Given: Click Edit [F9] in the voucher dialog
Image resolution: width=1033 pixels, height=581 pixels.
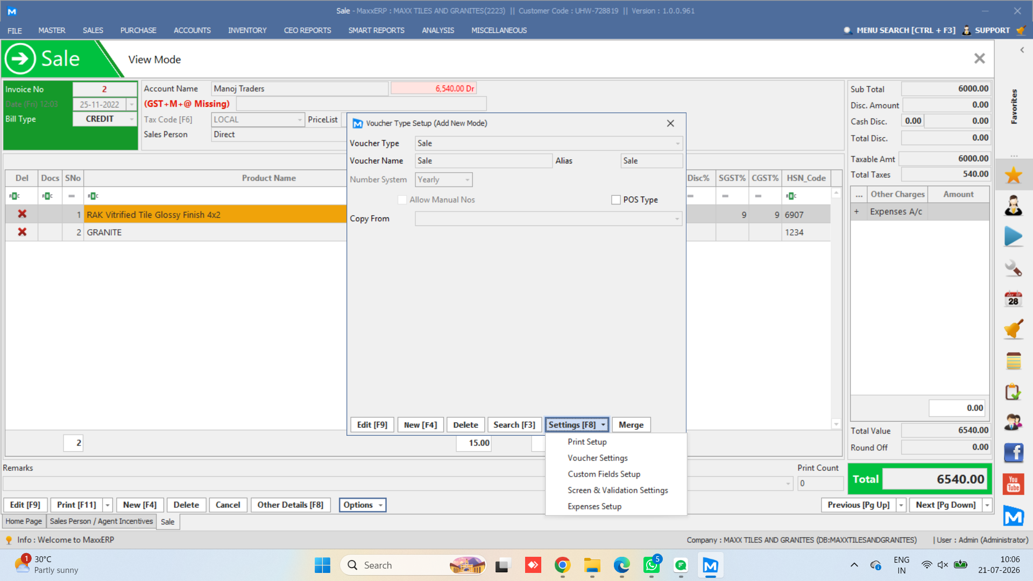Looking at the screenshot, I should (x=372, y=424).
